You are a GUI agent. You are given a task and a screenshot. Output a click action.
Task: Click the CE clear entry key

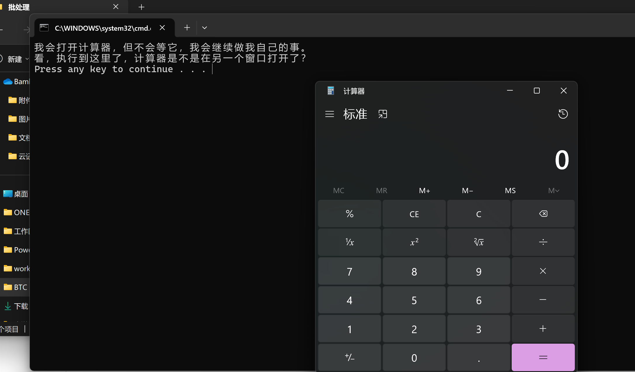point(414,214)
